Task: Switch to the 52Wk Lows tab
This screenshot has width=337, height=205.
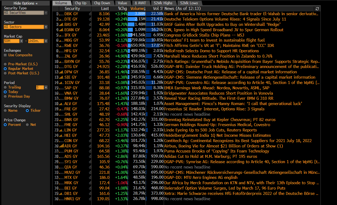Action: (x=189, y=3)
